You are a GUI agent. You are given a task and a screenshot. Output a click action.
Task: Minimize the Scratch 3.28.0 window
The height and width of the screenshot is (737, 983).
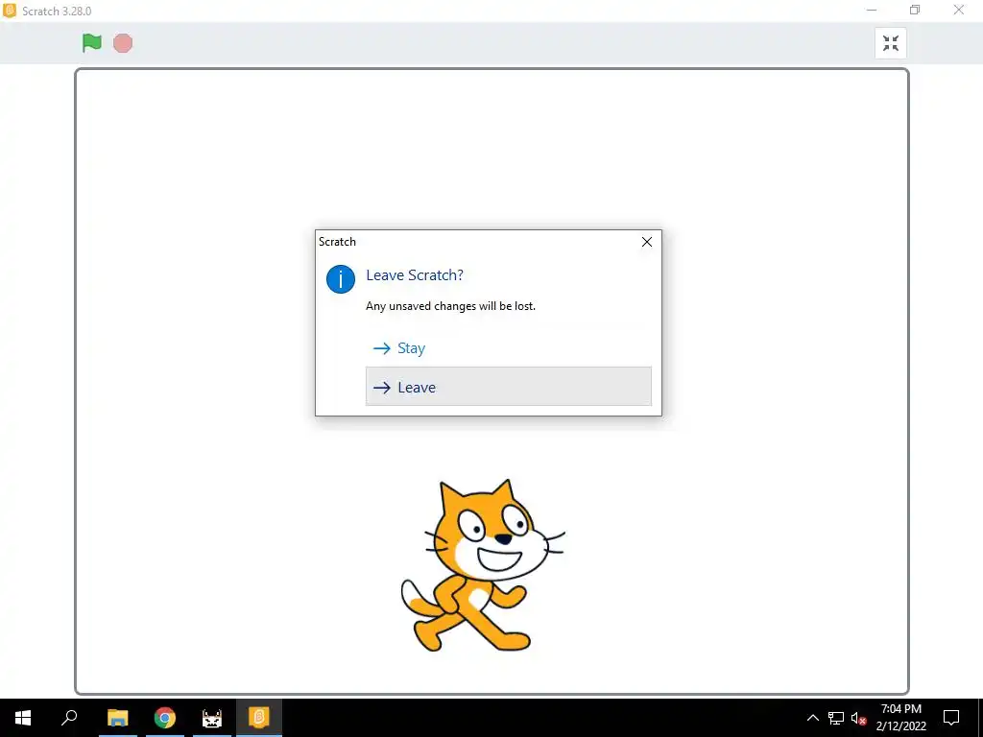[x=872, y=10]
